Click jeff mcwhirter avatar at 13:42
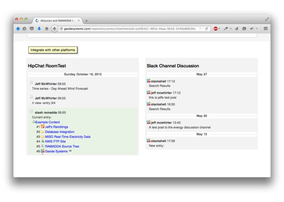Screen dimensions: 284x202 click(x=148, y=122)
